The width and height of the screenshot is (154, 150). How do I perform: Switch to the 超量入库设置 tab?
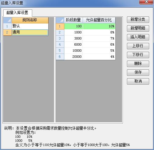click(18, 13)
